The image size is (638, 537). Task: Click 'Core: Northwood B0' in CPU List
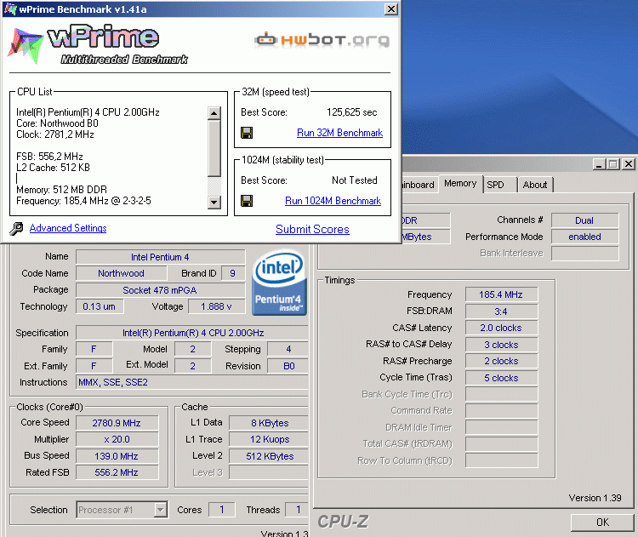(57, 123)
